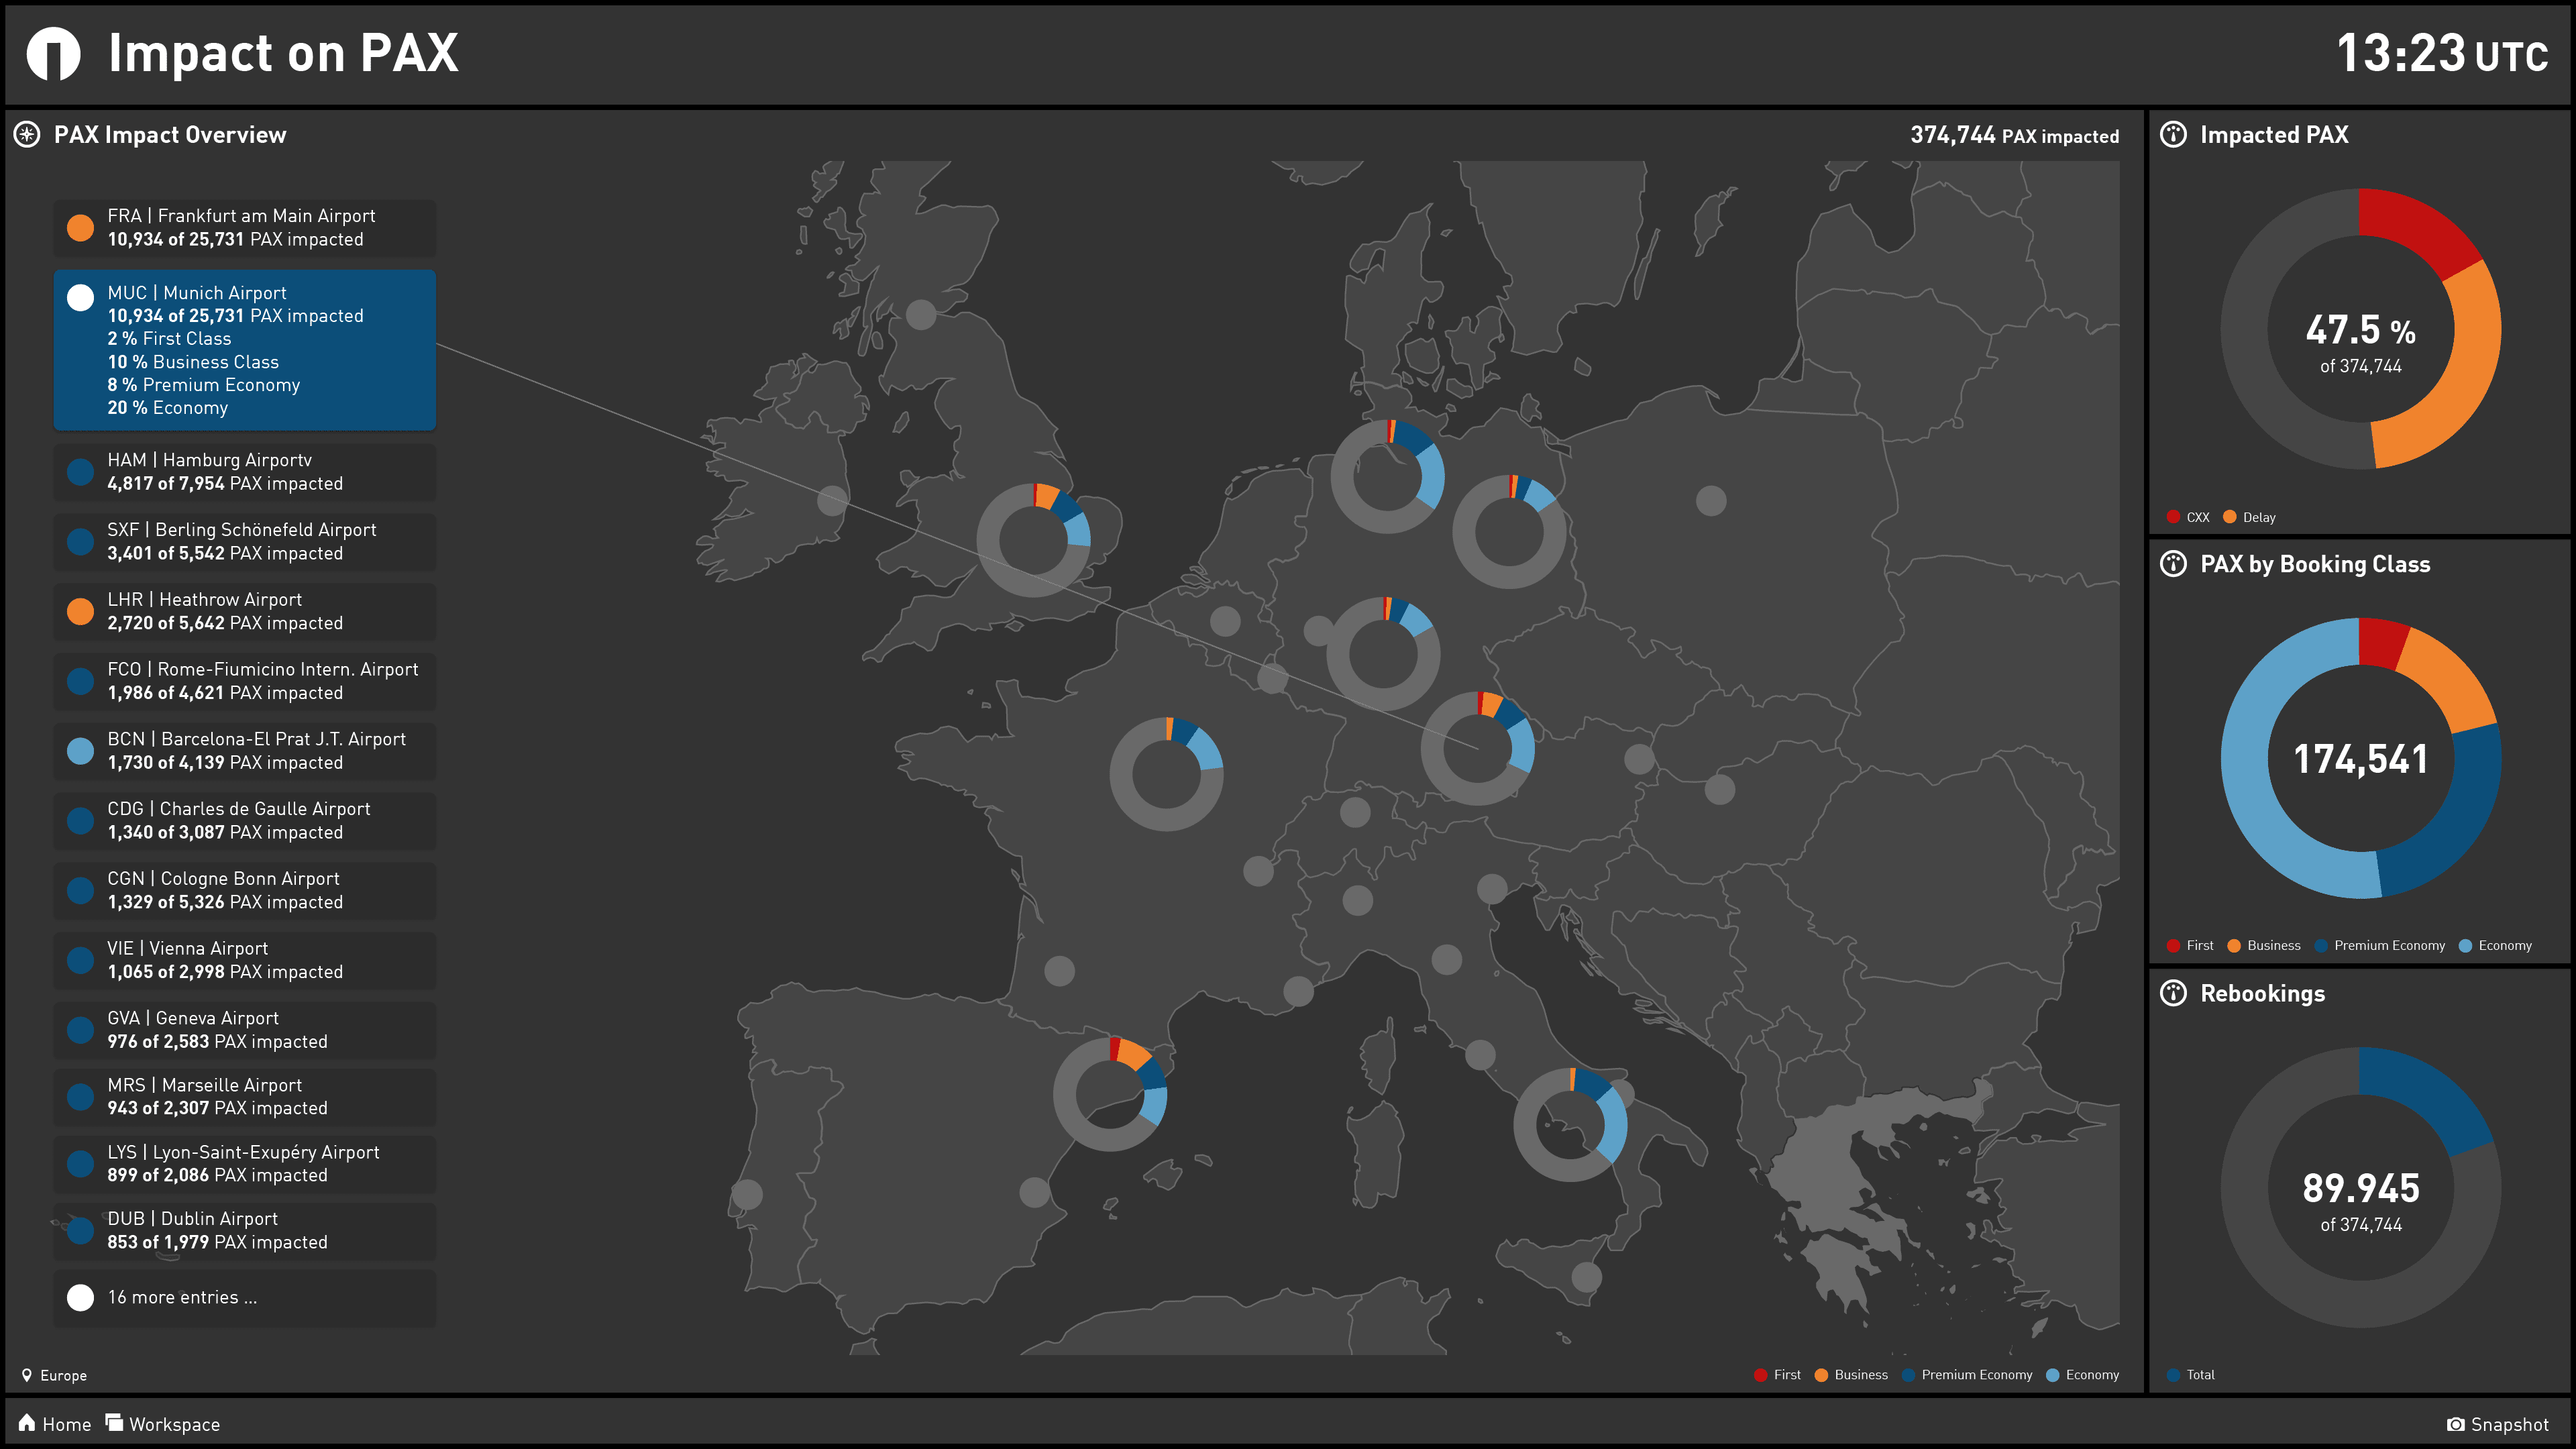
Task: Take a Snapshot of the dashboard
Action: [2498, 1424]
